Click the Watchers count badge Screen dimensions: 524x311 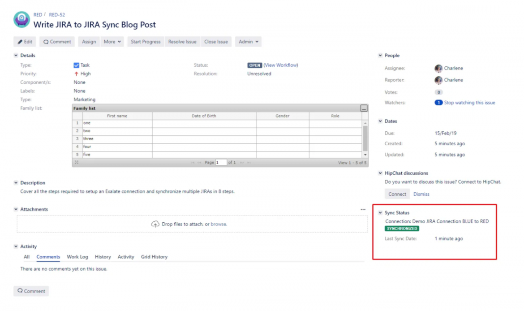[438, 103]
